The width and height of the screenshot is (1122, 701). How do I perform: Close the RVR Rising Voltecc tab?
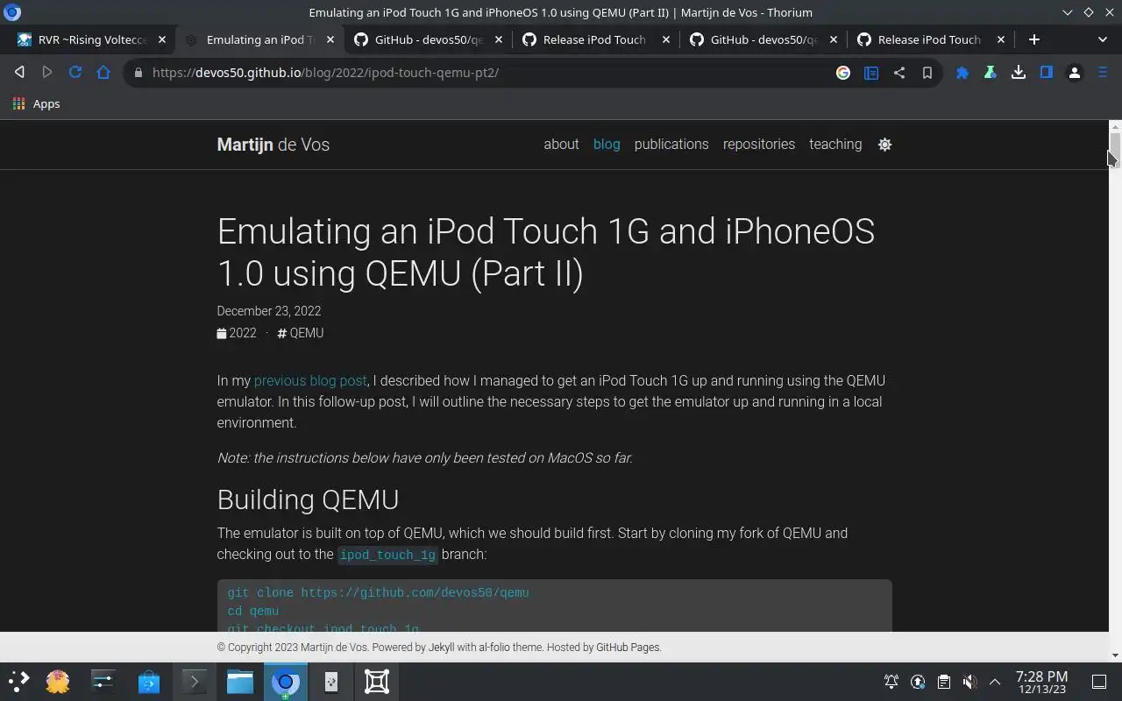[x=162, y=39]
